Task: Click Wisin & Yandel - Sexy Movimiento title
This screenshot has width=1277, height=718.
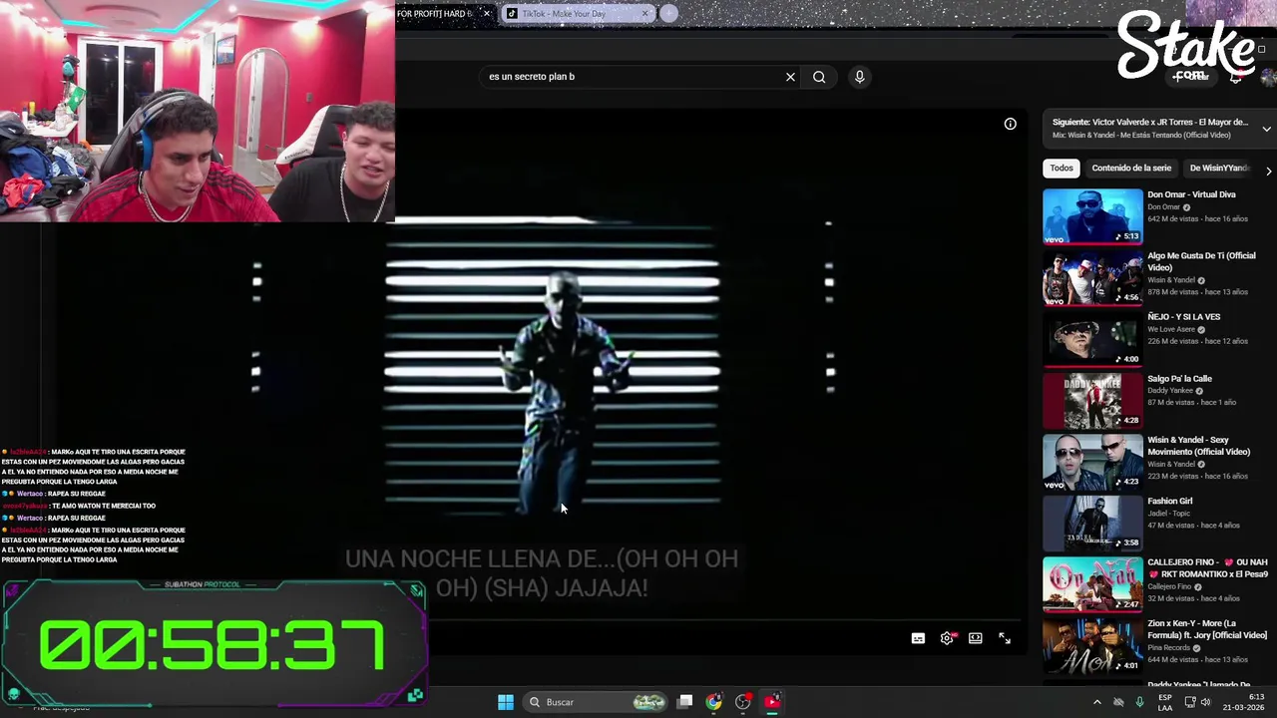Action: [1198, 446]
